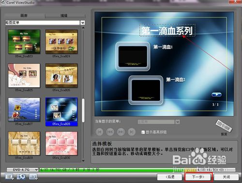This screenshot has height=183, width=242.
Task: Select template thumbnail 05vs_Sce025
Action: (x=24, y=76)
